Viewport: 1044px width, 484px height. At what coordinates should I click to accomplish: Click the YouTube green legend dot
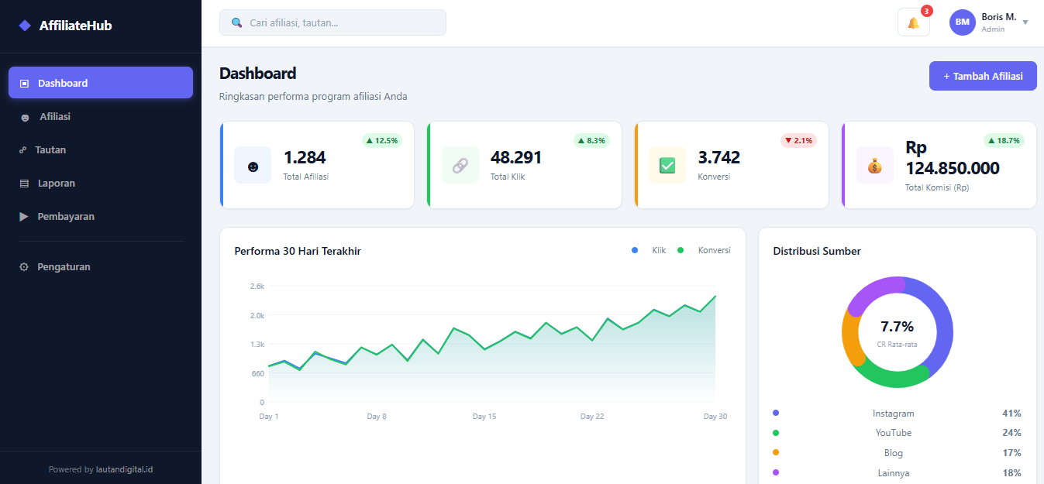(x=776, y=433)
